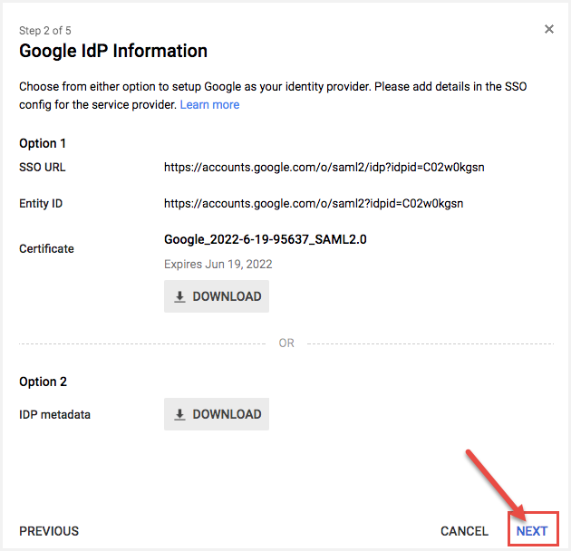Click the IDP metadata label

[54, 415]
